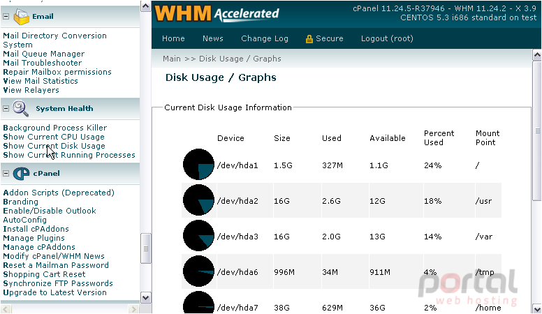Click sidebar scrollbar up arrow
This screenshot has height=314, width=542.
tap(145, 6)
